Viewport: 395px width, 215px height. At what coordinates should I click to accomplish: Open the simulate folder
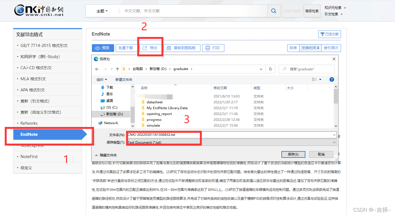[x=153, y=125]
